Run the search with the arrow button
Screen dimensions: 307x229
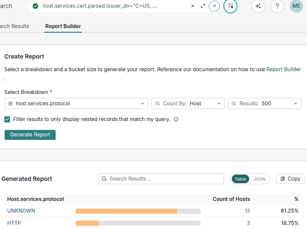[214, 6]
